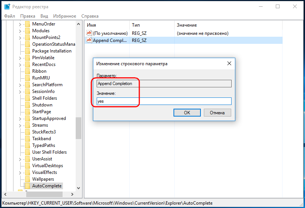Click the Ribbon folder icon

coord(27,71)
